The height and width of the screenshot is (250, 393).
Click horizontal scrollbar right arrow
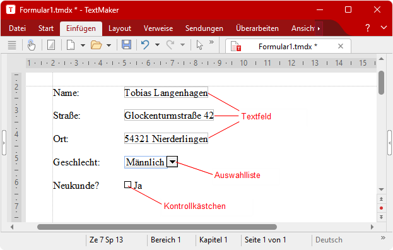(372, 227)
